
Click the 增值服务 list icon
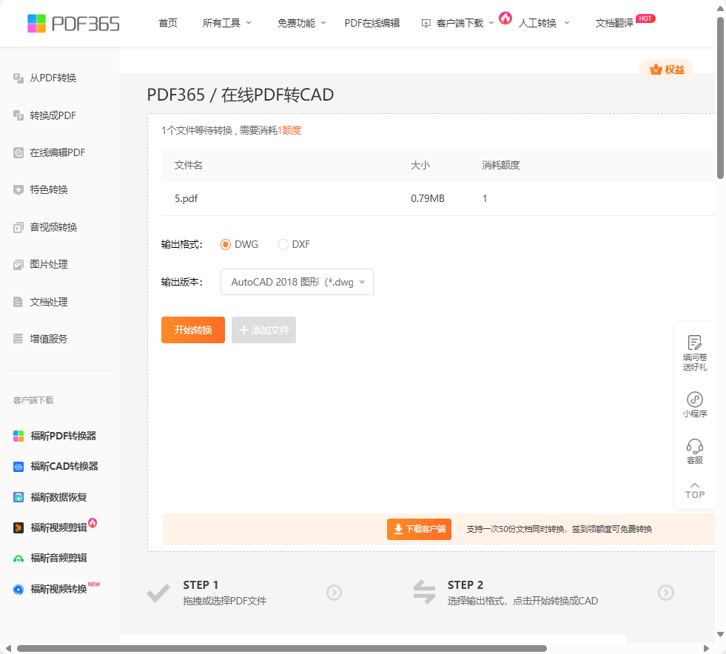tap(19, 339)
